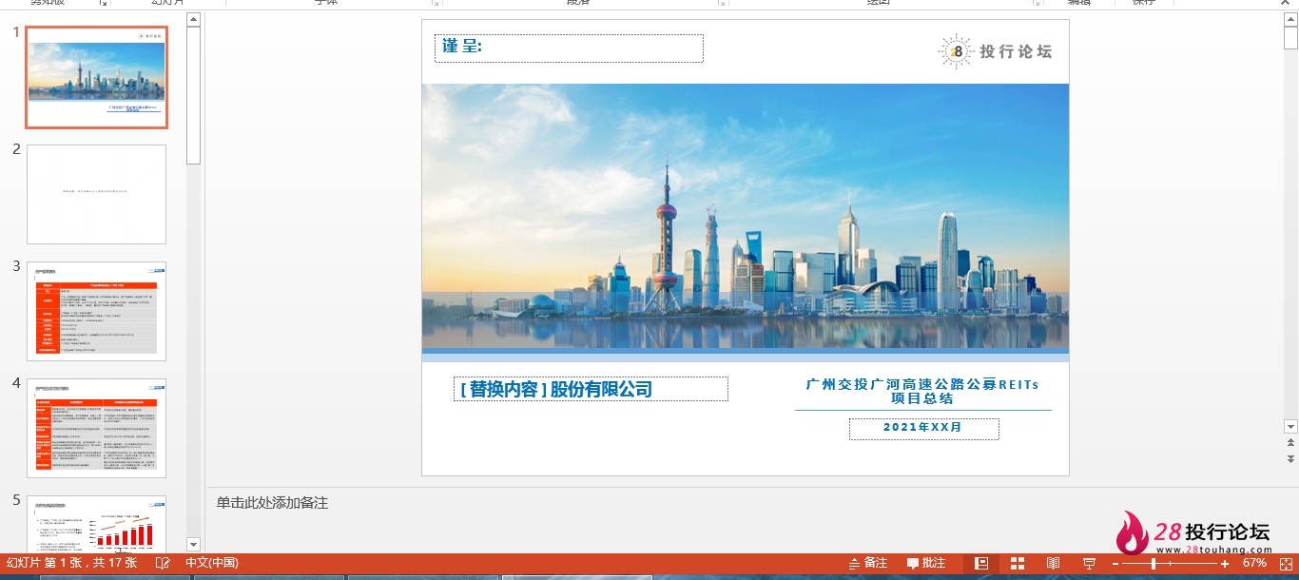Click the 67% zoom level
The image size is (1299, 580).
pos(1254,563)
